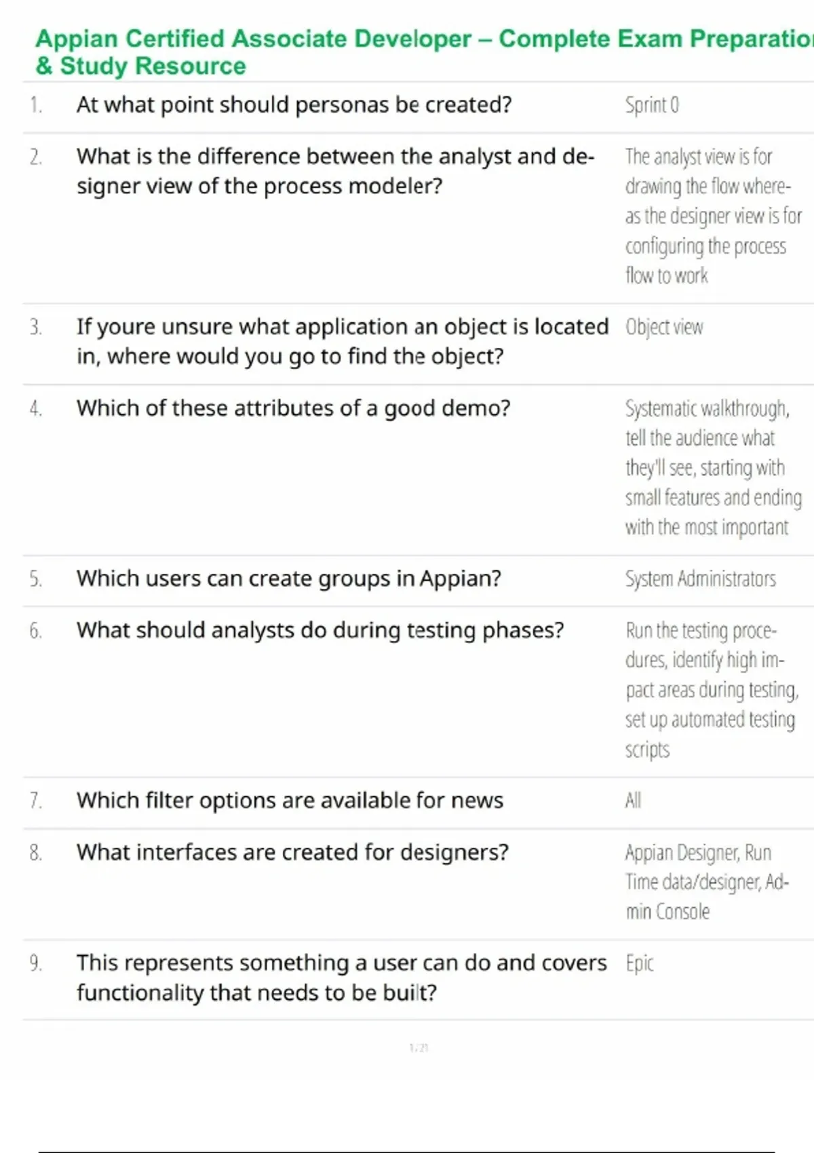This screenshot has height=1153, width=814.
Task: Click the analyst versus designer view question
Action: pyautogui.click(x=335, y=171)
